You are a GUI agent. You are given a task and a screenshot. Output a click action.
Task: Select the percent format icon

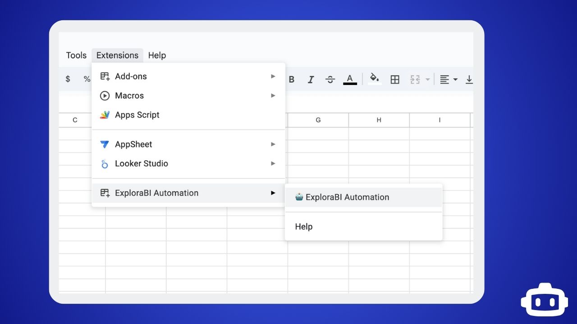(87, 79)
